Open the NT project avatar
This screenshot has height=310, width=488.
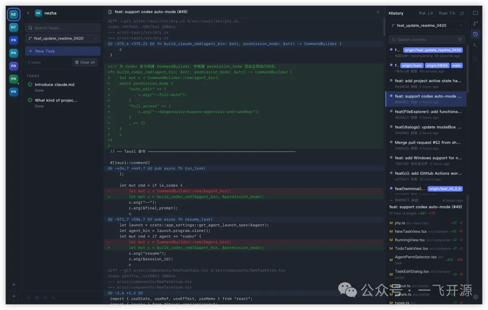pos(14,28)
